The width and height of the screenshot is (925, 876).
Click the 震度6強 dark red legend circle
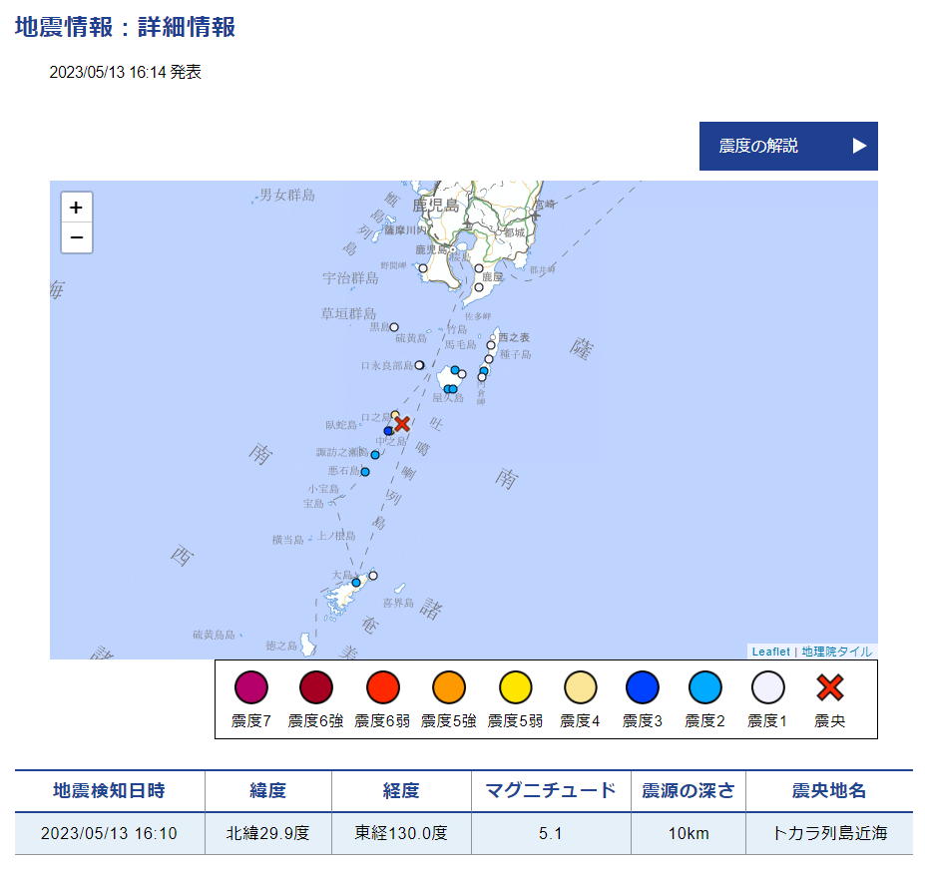coord(316,687)
